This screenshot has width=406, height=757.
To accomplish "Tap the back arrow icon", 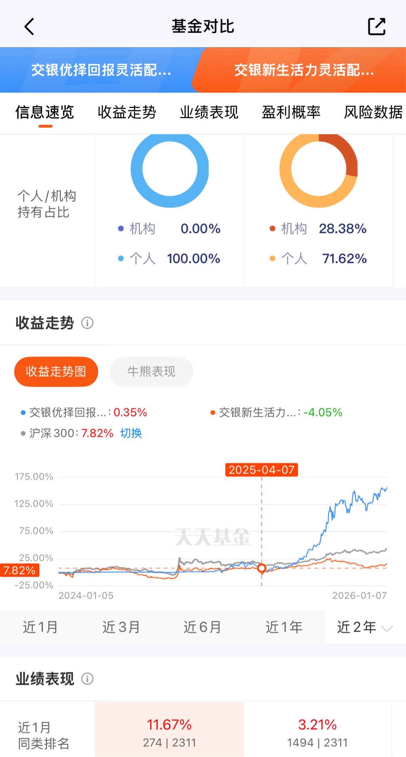I will pyautogui.click(x=29, y=27).
